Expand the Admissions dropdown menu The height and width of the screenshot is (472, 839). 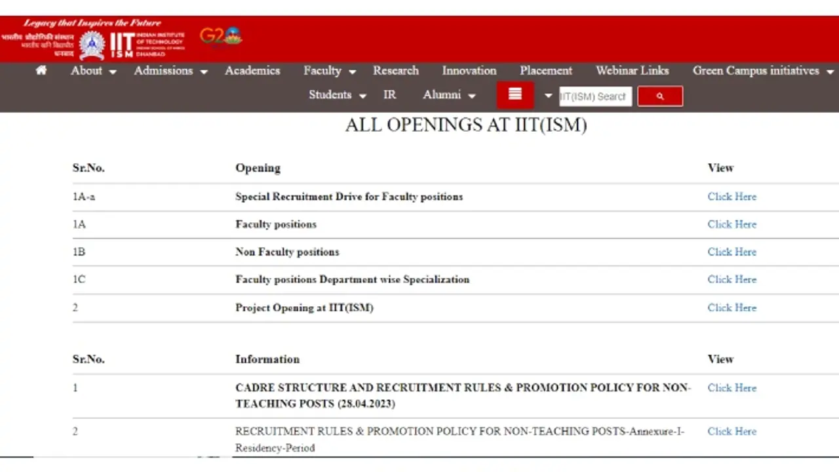coord(170,71)
